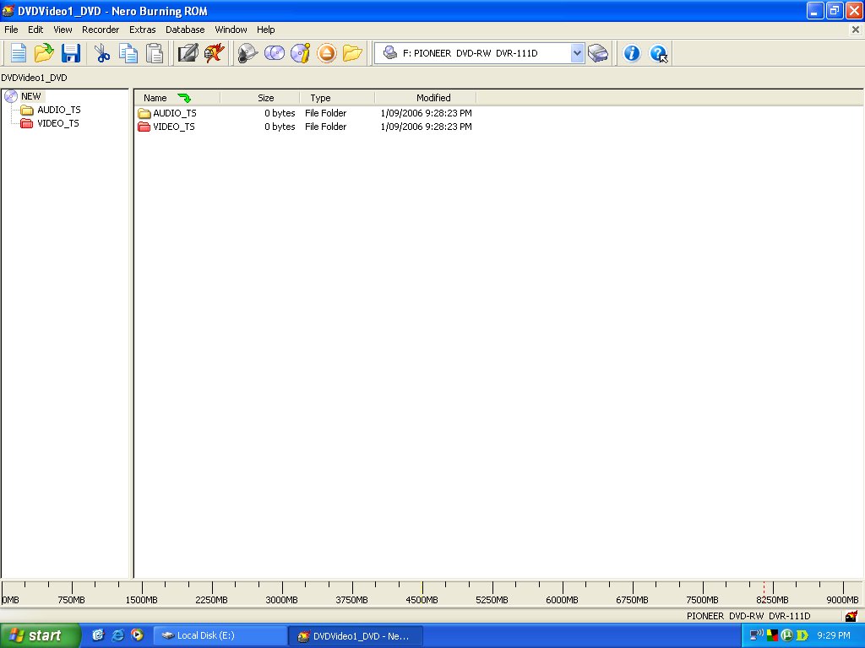The height and width of the screenshot is (648, 865).
Task: Click the Paste clipboard icon
Action: point(155,53)
